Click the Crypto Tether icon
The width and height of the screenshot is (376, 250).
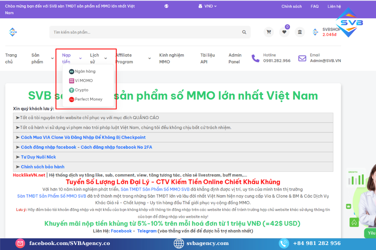click(x=71, y=90)
